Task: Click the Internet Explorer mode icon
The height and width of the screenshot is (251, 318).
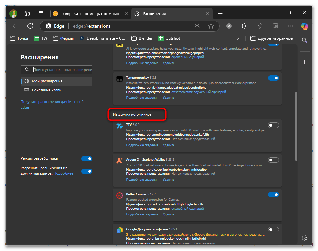Action: pos(276,26)
